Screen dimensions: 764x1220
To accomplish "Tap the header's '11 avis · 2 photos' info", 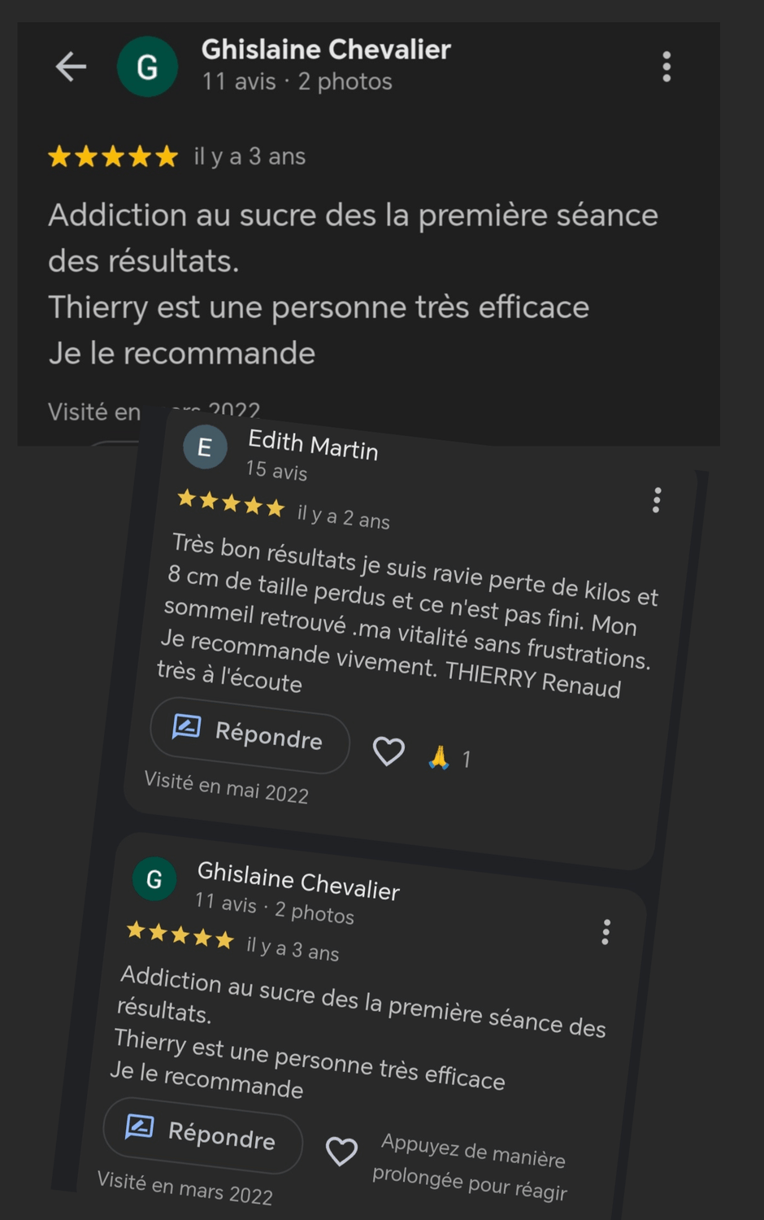I will pyautogui.click(x=297, y=82).
